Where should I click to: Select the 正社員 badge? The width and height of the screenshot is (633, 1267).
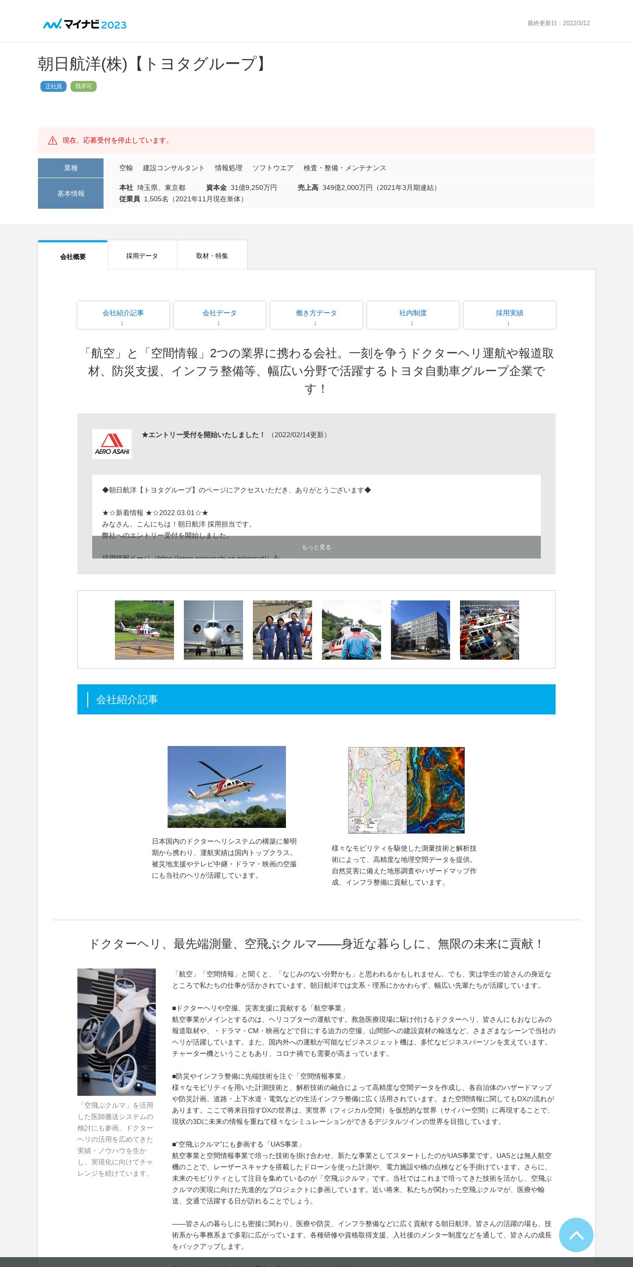pyautogui.click(x=53, y=86)
